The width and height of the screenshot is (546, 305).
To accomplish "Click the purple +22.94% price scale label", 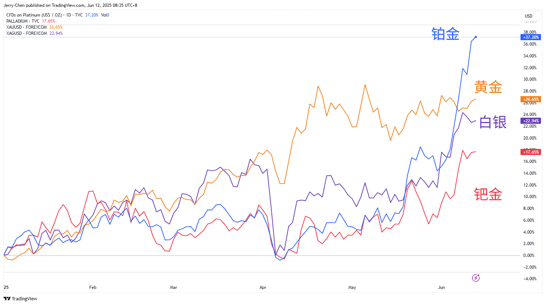I will click(x=531, y=121).
